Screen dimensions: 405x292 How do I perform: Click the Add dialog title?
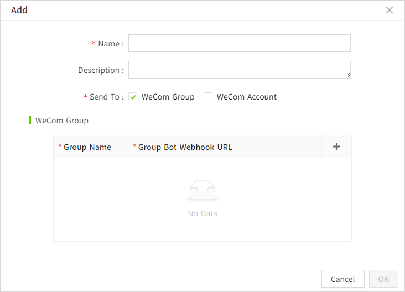click(19, 10)
